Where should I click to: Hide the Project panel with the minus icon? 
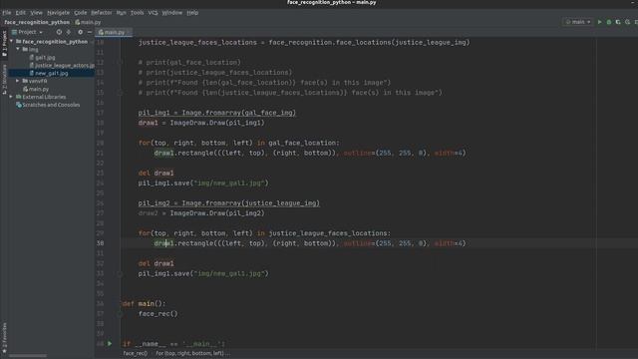90,32
